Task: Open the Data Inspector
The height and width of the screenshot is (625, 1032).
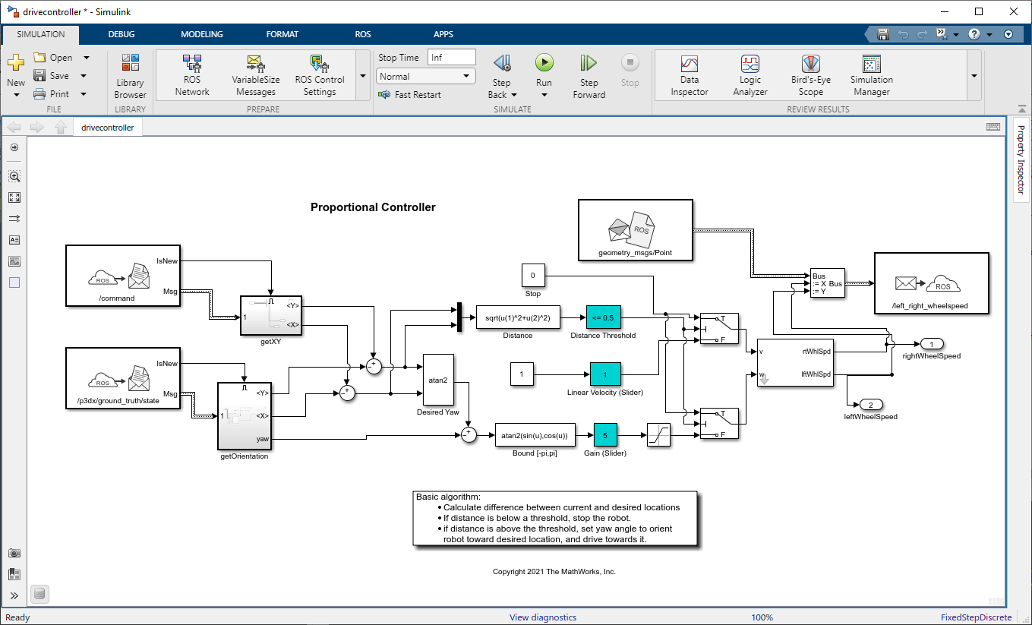Action: click(x=690, y=76)
